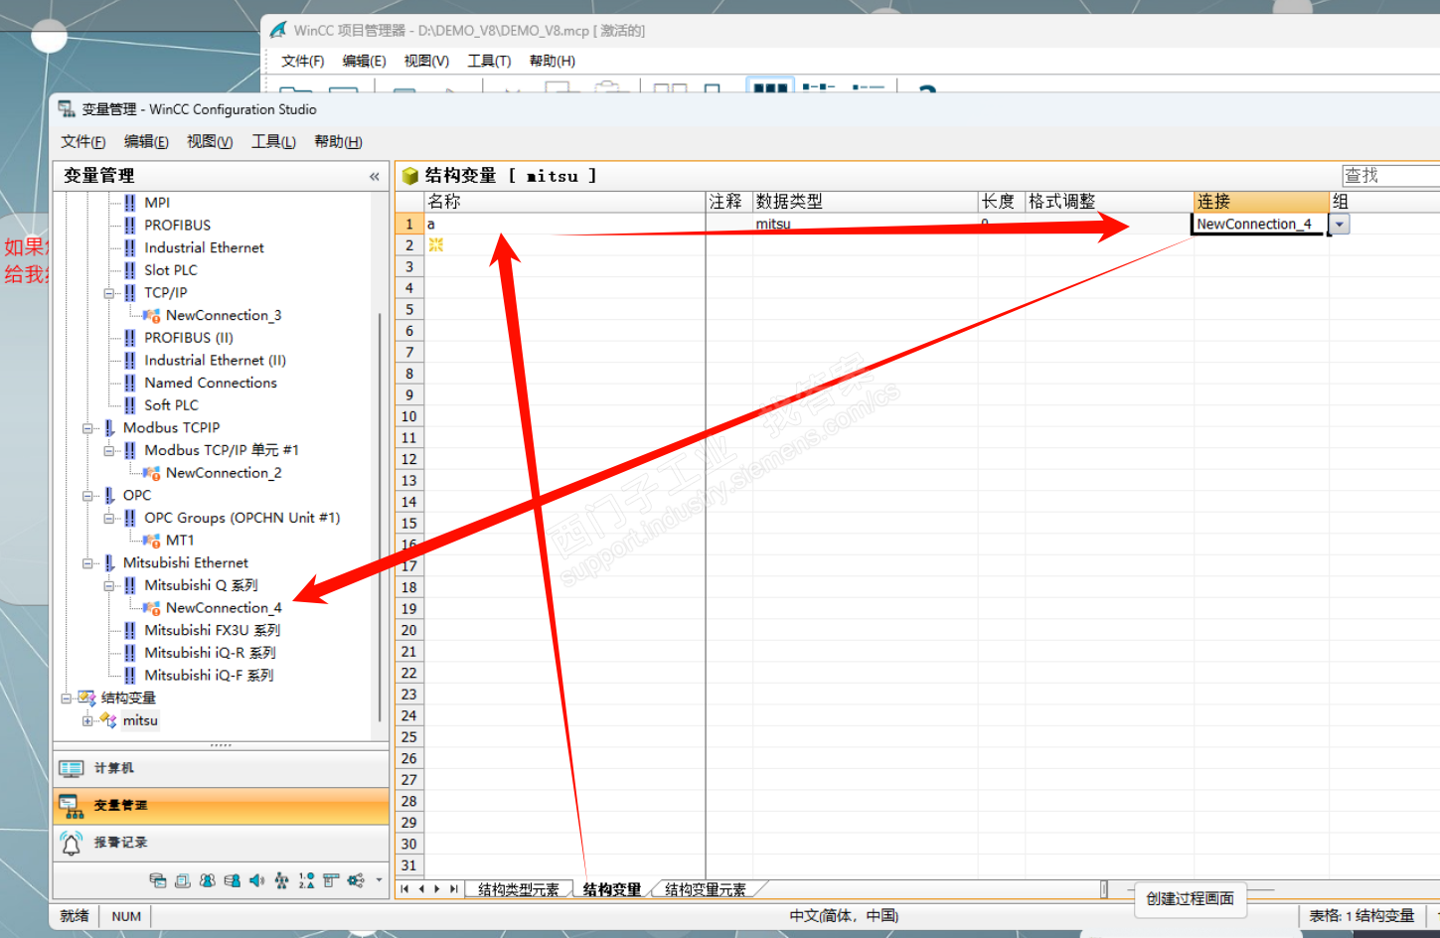
Task: Open 视图(V) menu in Configuration Studio
Action: pos(210,142)
